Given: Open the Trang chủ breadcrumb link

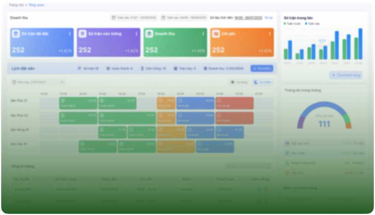Looking at the screenshot, I should point(16,5).
